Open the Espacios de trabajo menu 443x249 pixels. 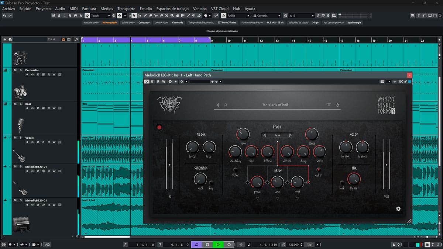click(x=172, y=8)
